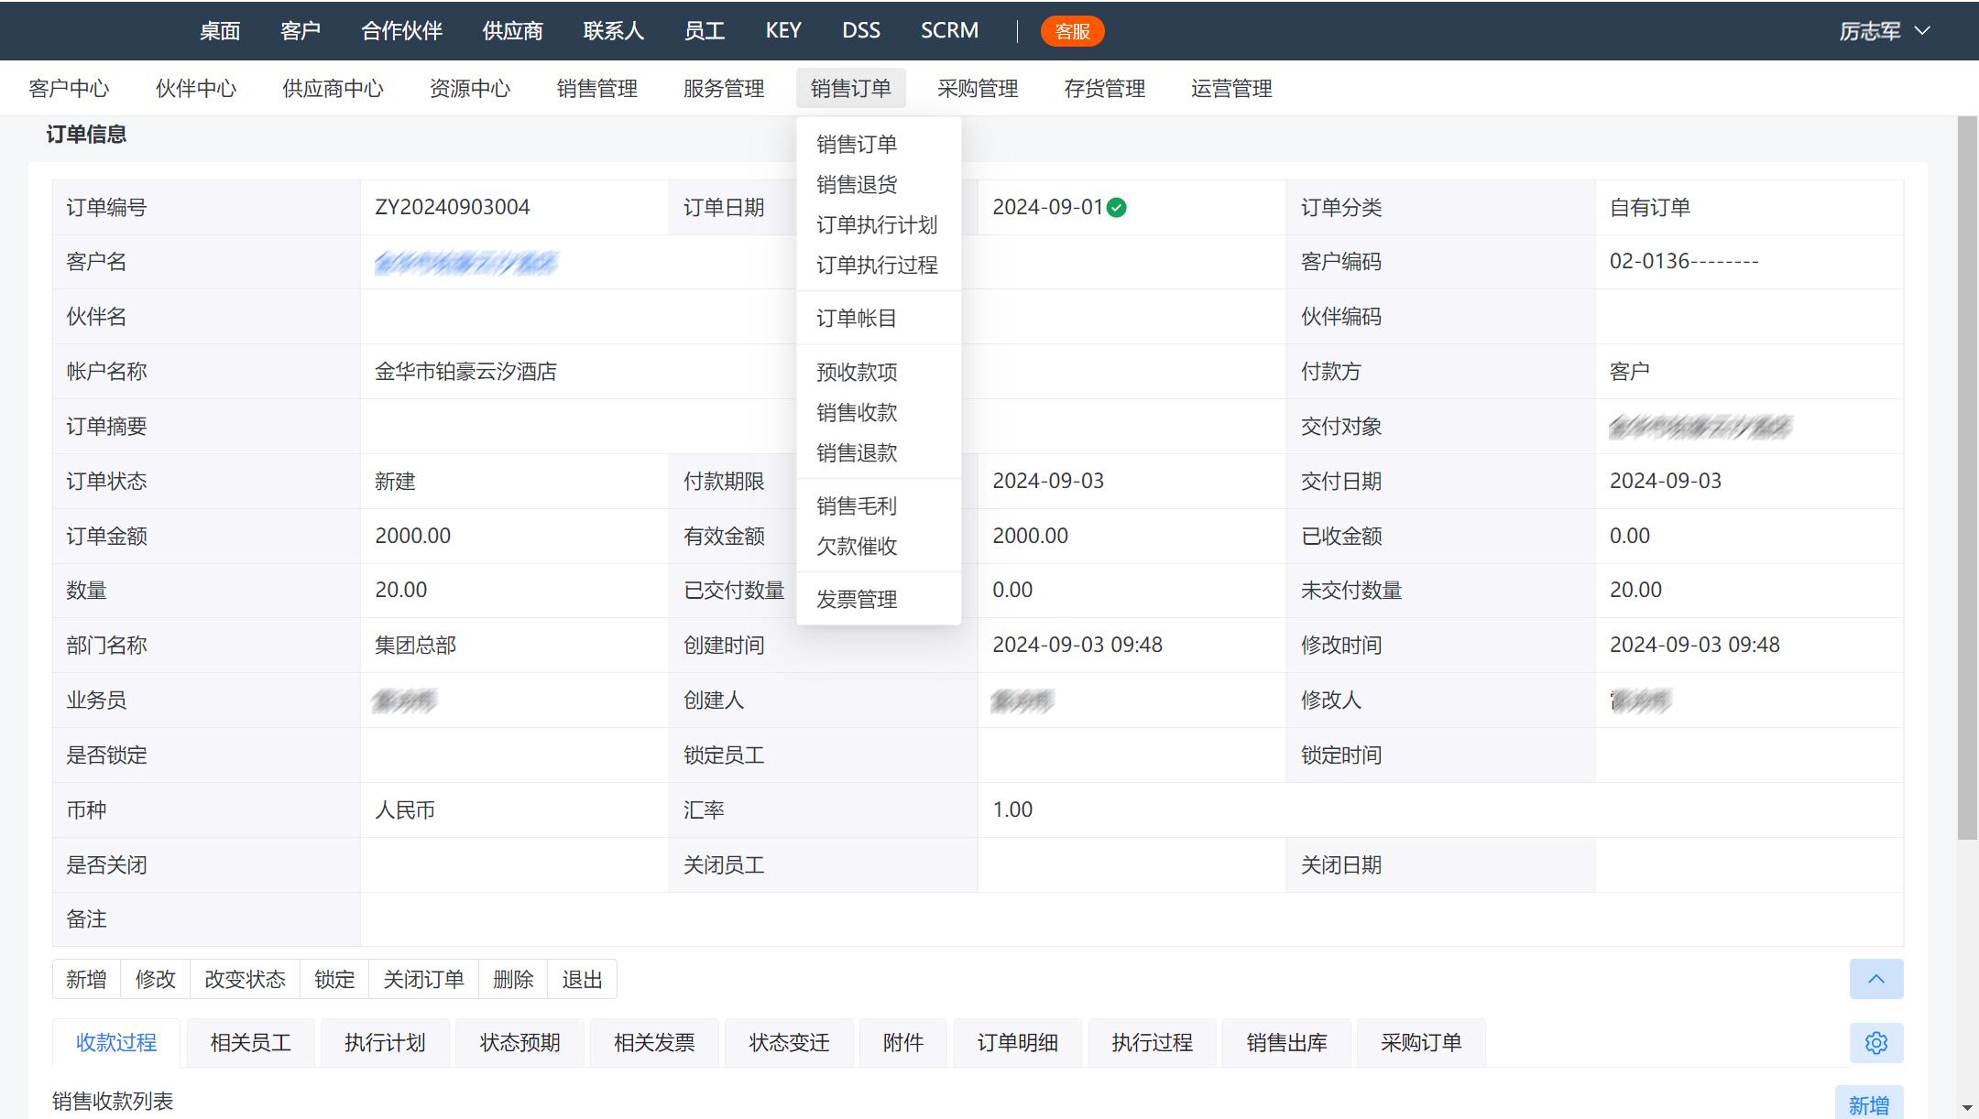Click the 改变状态 button
The image size is (1979, 1119).
coord(245,980)
